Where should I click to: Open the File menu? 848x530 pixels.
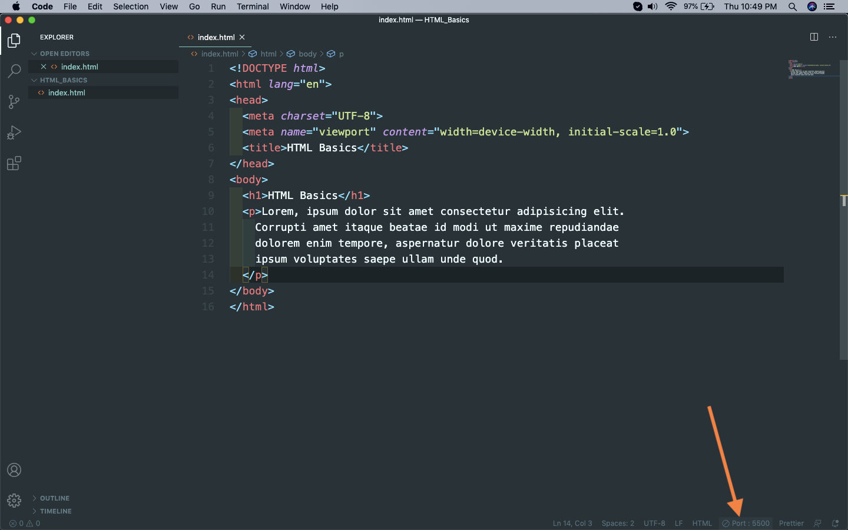[70, 6]
